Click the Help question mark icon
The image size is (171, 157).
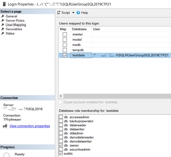(78, 13)
